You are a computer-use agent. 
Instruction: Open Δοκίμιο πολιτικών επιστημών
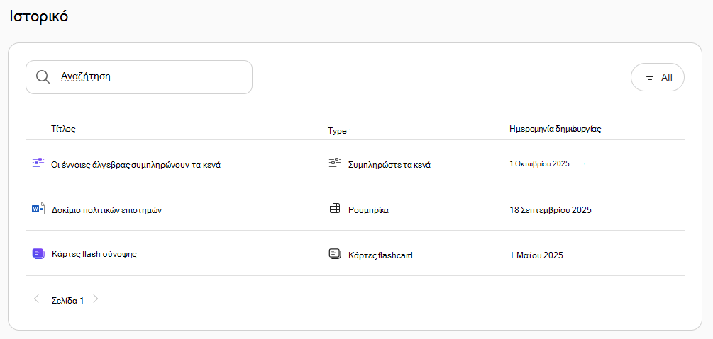[107, 210]
